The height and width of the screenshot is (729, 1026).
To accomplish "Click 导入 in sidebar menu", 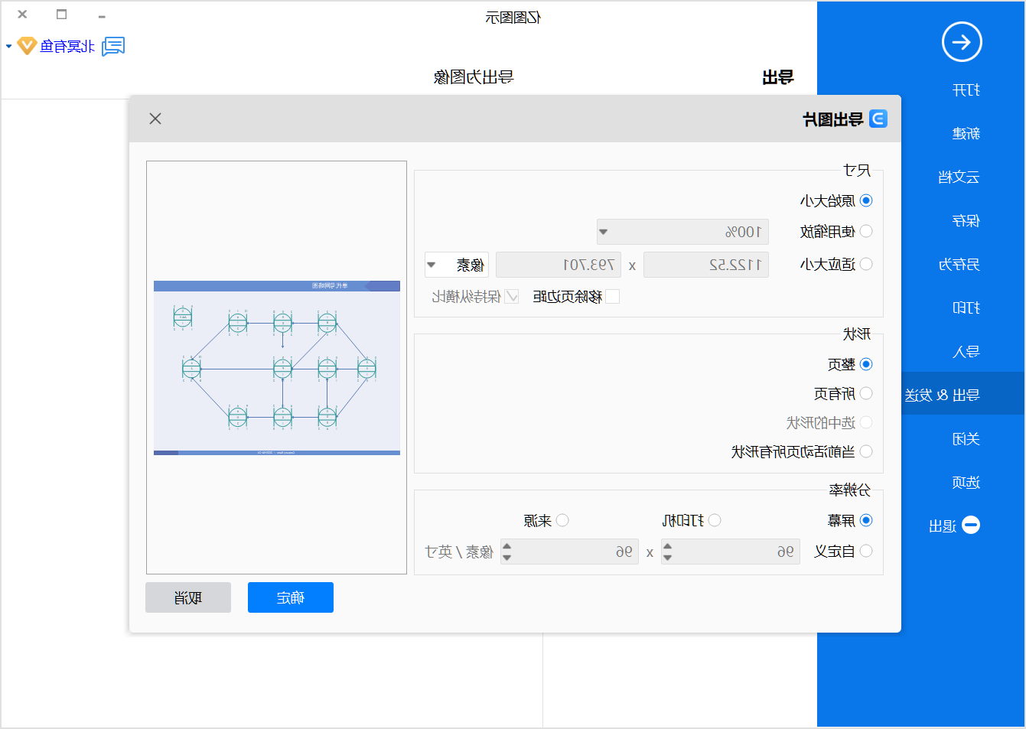I will (x=966, y=352).
